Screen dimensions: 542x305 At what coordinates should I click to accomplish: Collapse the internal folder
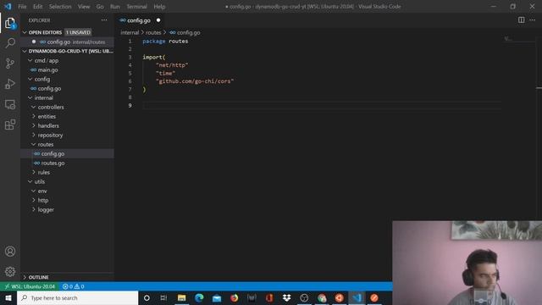tap(30, 97)
